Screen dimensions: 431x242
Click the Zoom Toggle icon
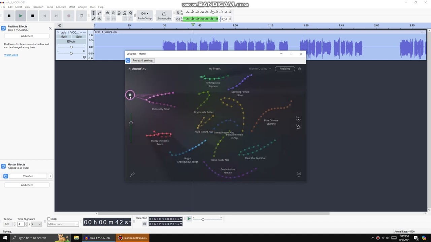[x=131, y=13]
